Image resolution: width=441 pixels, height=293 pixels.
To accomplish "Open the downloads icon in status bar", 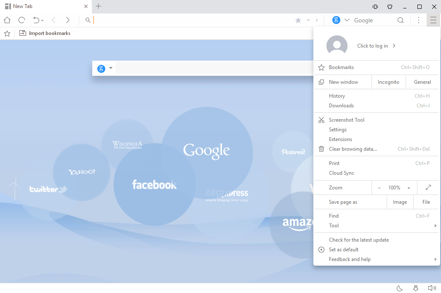I will tap(415, 288).
